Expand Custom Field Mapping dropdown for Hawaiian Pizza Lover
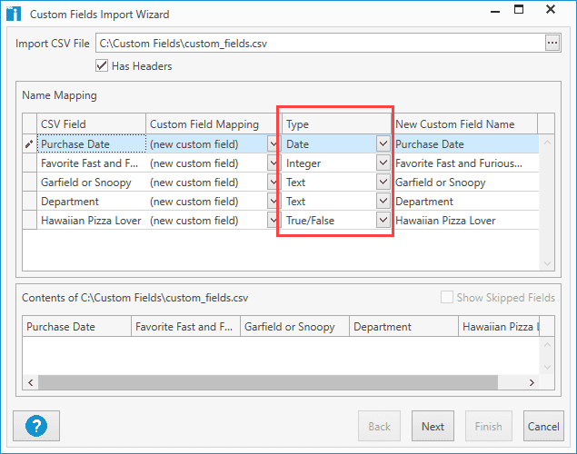This screenshot has width=577, height=454. (x=273, y=221)
